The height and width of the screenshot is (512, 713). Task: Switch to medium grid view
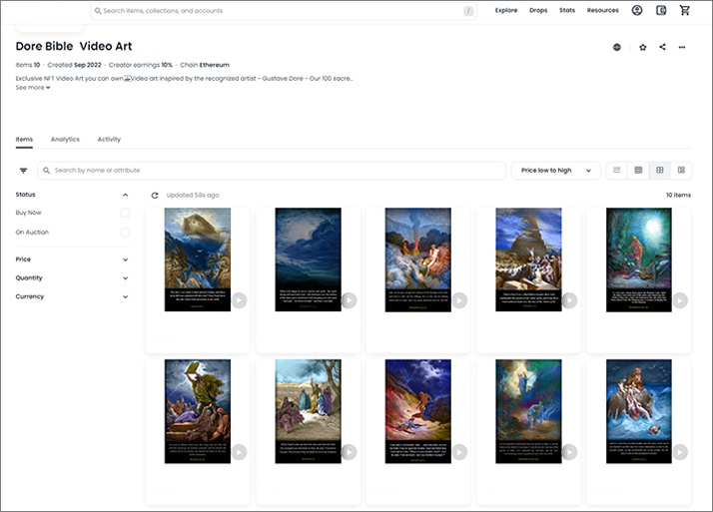(660, 170)
